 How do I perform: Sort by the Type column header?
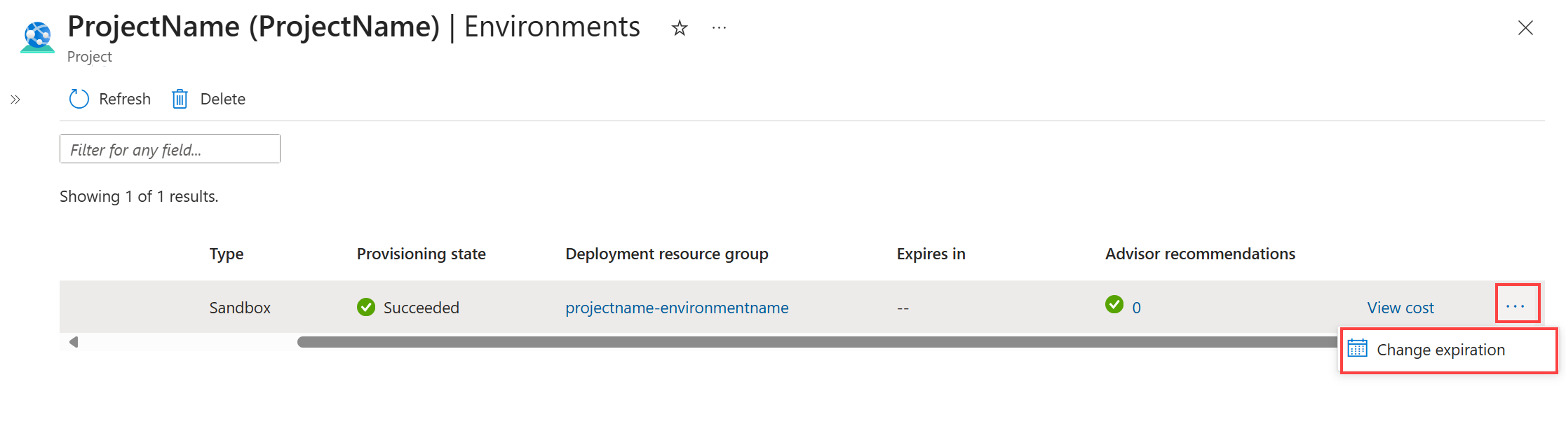pos(226,254)
